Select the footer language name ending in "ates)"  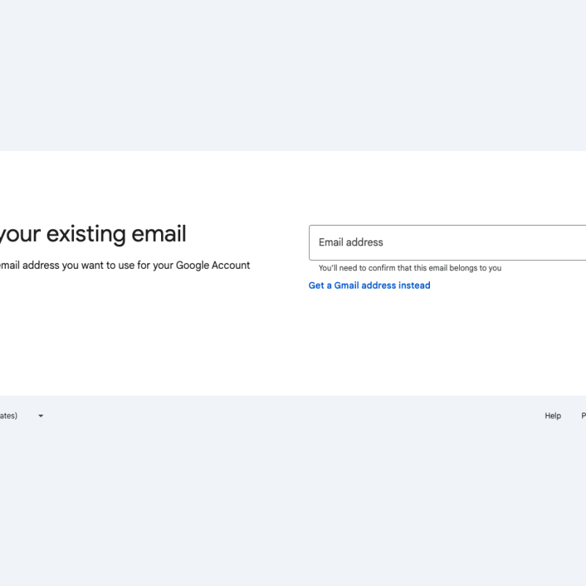(9, 416)
